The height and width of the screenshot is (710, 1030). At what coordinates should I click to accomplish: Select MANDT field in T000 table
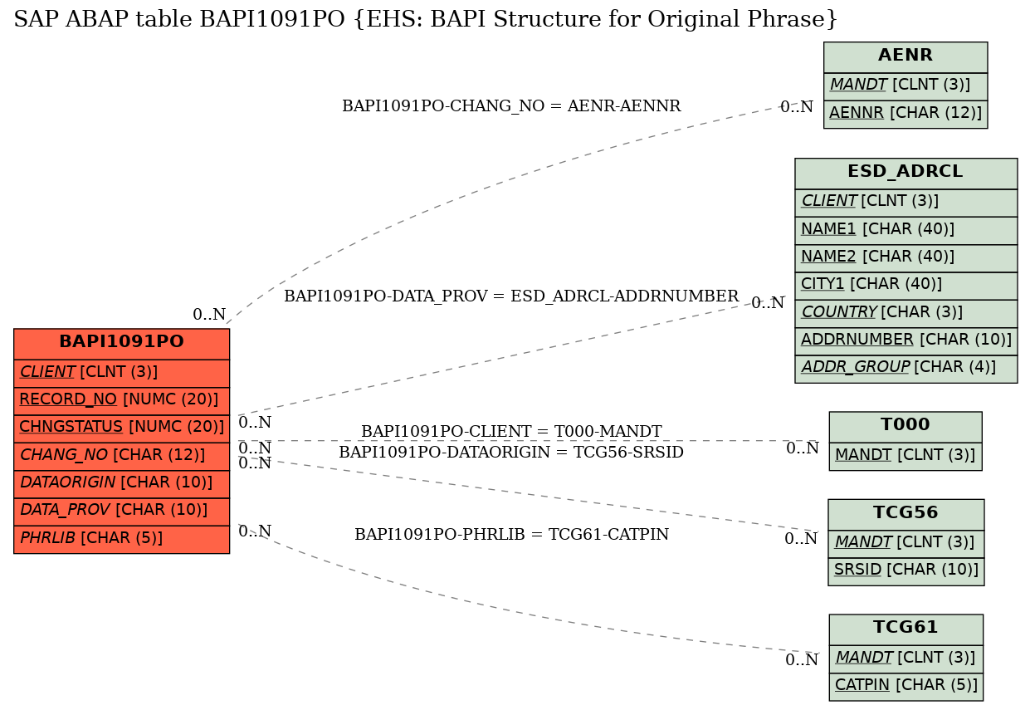(x=906, y=456)
